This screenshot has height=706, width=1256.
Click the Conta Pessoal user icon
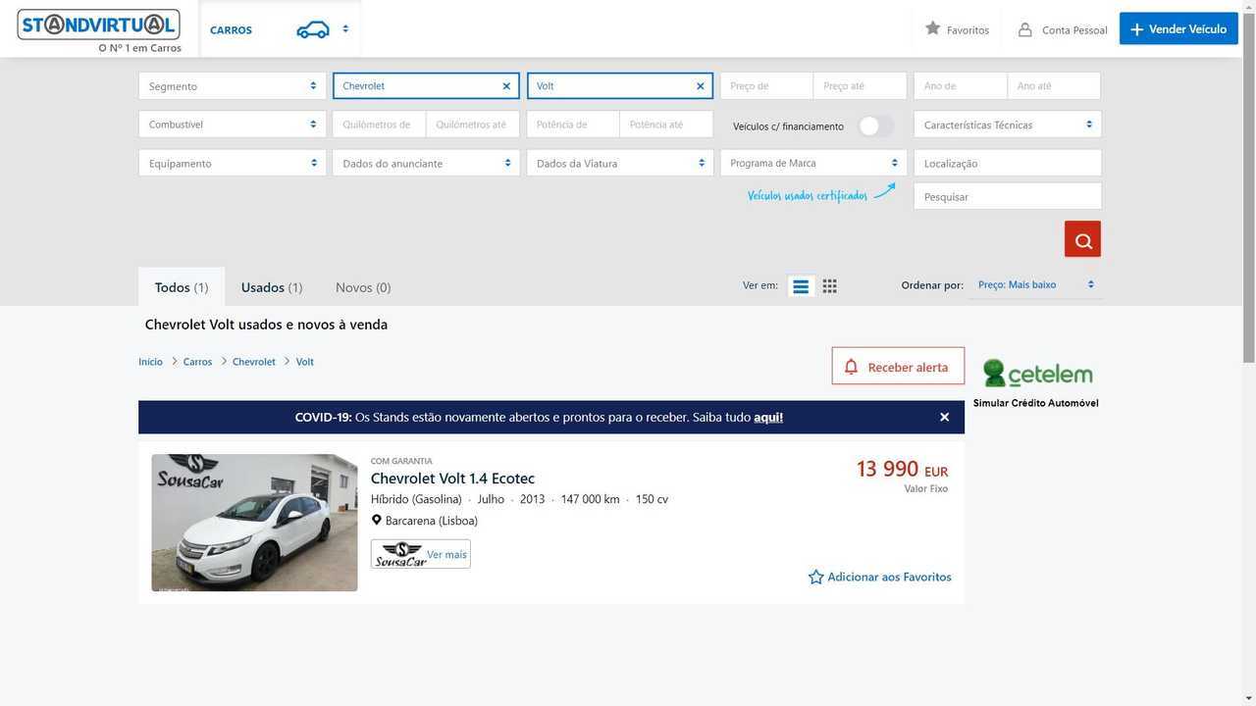[1024, 29]
